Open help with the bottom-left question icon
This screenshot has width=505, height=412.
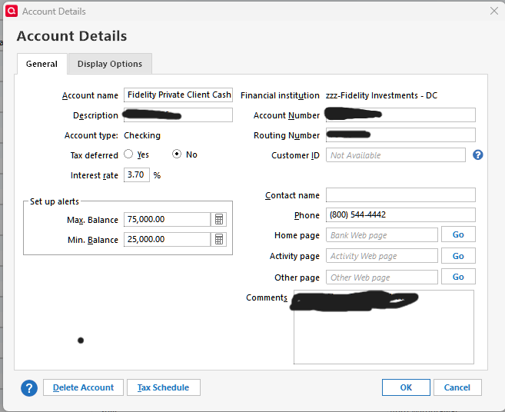click(x=29, y=388)
